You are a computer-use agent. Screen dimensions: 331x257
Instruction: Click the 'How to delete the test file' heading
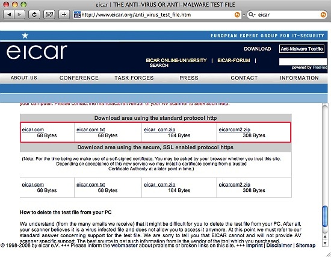tap(66, 212)
